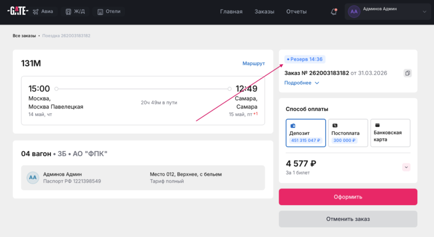Open the Авиа flights section
Viewport: 434px width, 237px height.
43,12
